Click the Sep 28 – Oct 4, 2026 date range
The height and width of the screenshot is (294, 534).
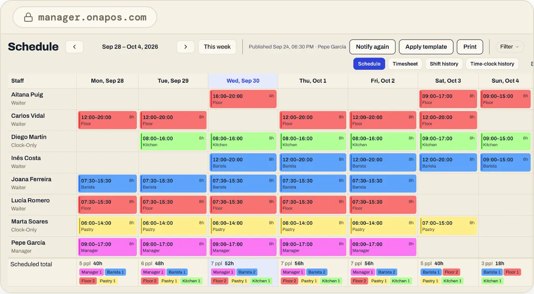(130, 47)
